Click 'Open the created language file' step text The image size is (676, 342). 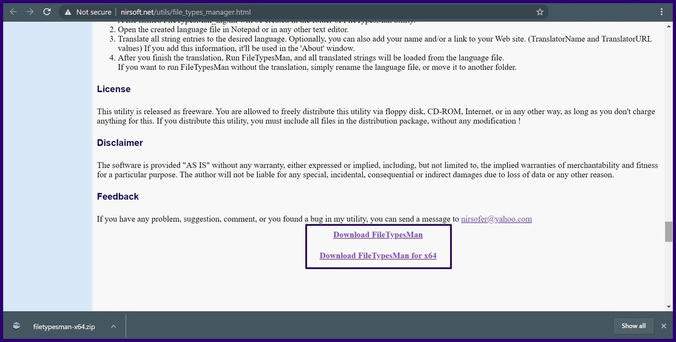tap(233, 30)
